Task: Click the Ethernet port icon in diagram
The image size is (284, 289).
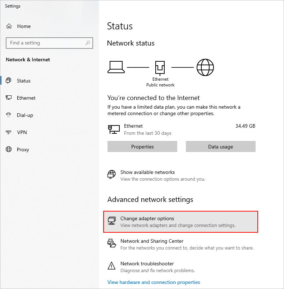Action: click(160, 68)
